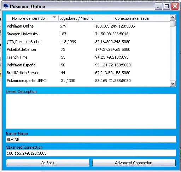
Task: Sort by Jugadores / Máximo column
Action: coord(76,18)
